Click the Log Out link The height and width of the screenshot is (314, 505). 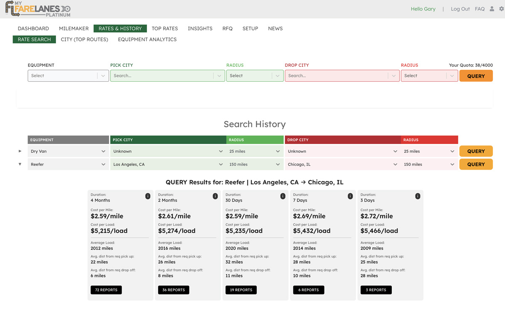(x=460, y=9)
